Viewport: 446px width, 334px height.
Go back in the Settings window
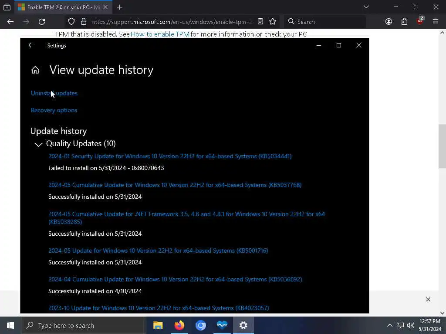tap(31, 45)
